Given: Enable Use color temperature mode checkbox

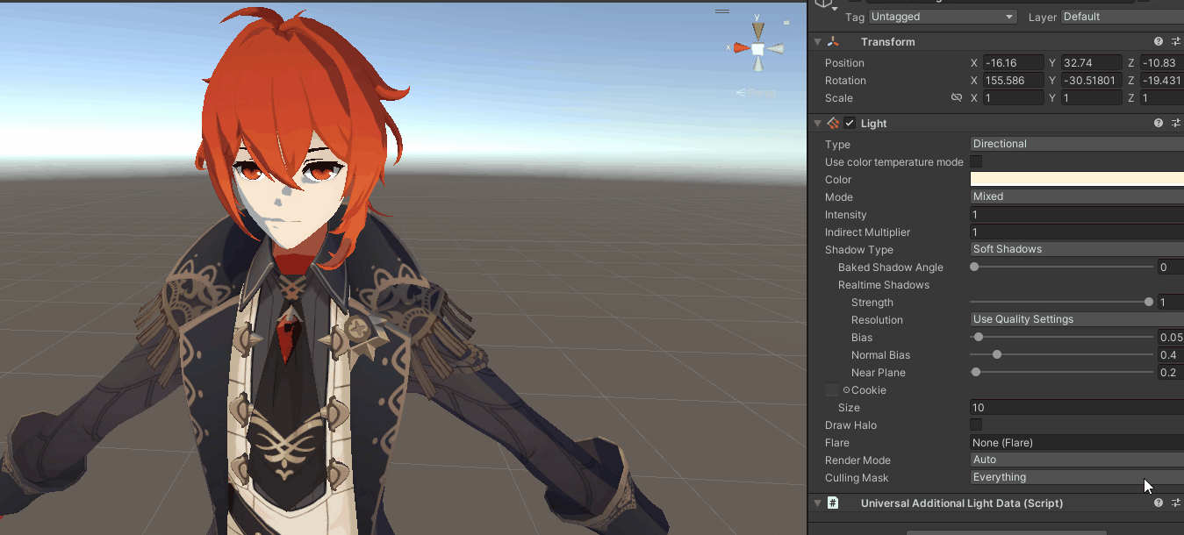Looking at the screenshot, I should (x=976, y=162).
